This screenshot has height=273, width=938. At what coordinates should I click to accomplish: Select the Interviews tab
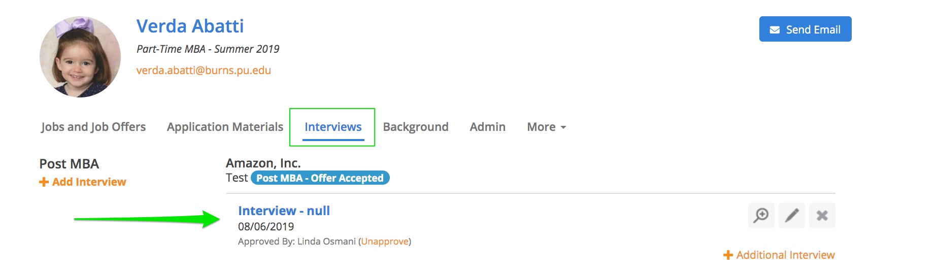pyautogui.click(x=333, y=127)
